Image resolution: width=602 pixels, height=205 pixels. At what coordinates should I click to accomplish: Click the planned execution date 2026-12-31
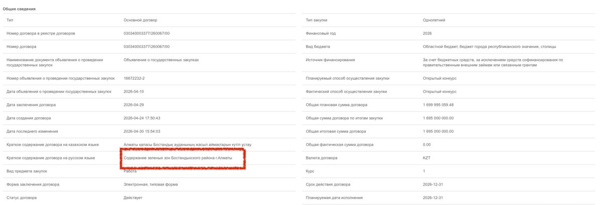(x=433, y=197)
